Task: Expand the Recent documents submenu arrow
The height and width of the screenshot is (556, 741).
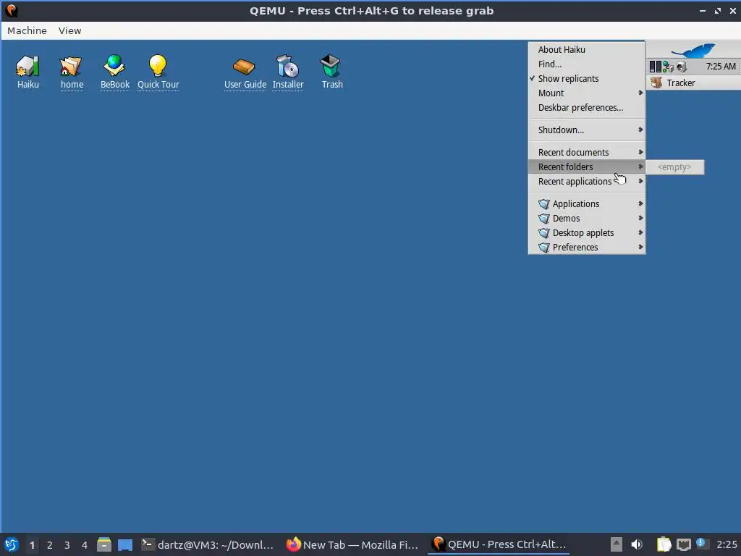Action: click(640, 152)
